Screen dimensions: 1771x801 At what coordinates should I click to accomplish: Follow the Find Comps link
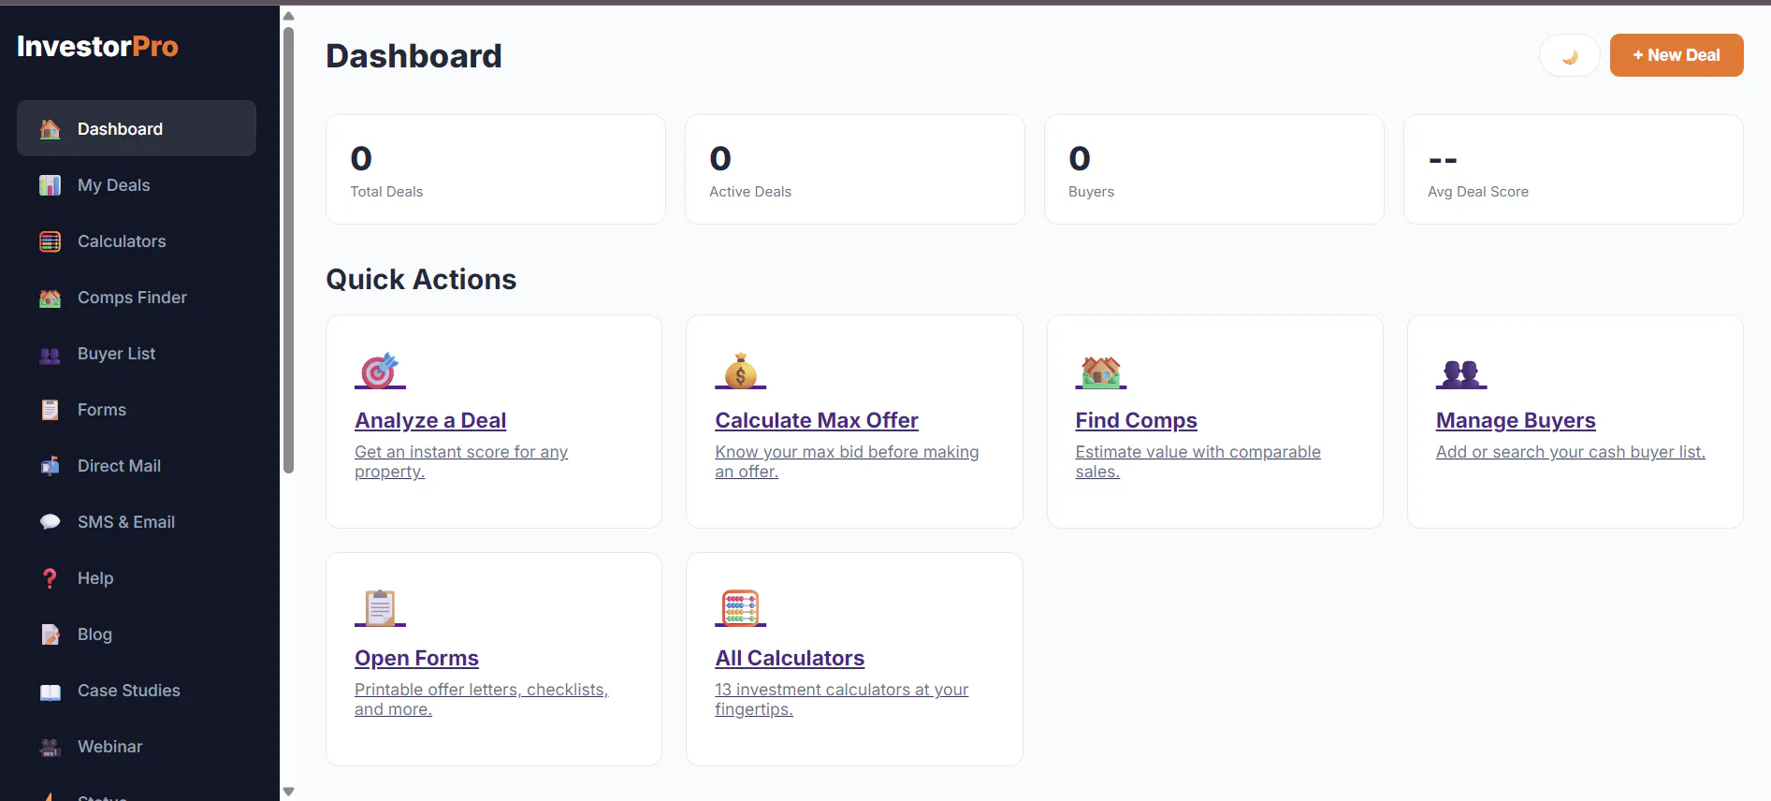(x=1136, y=421)
